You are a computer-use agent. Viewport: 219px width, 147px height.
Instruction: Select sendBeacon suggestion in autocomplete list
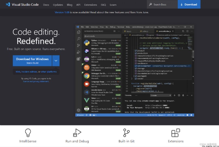[x=163, y=63]
